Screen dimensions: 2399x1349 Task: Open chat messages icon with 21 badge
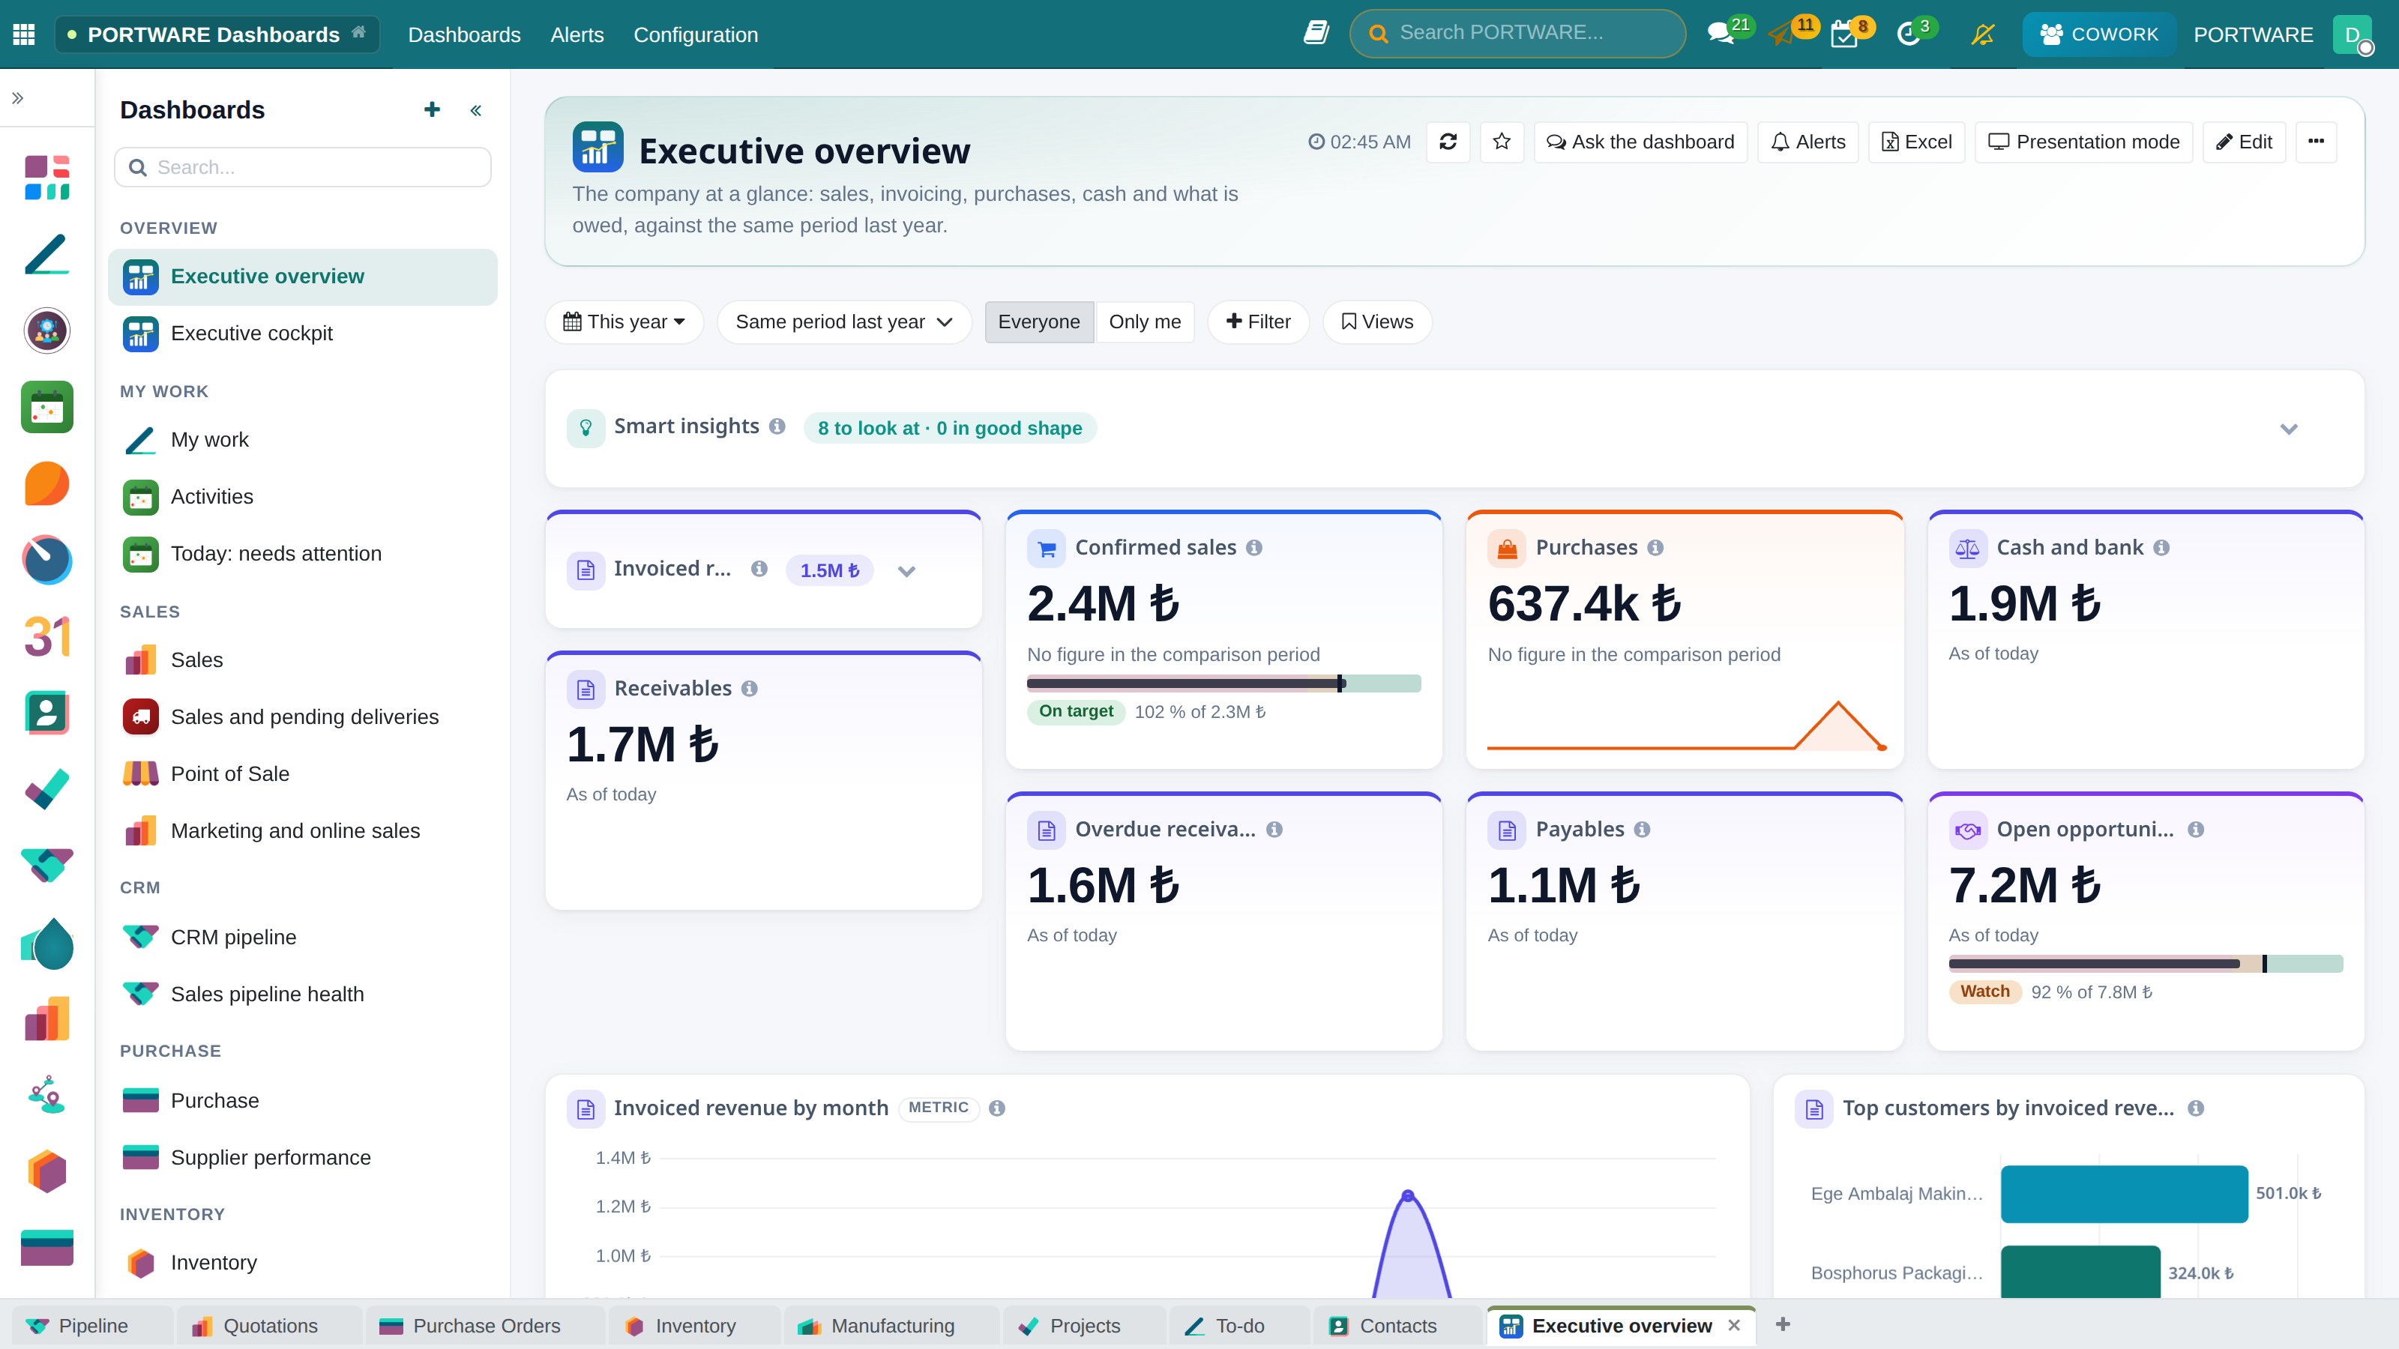point(1720,34)
